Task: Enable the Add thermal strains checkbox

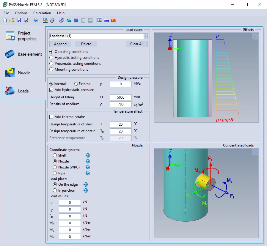Action: 51,117
